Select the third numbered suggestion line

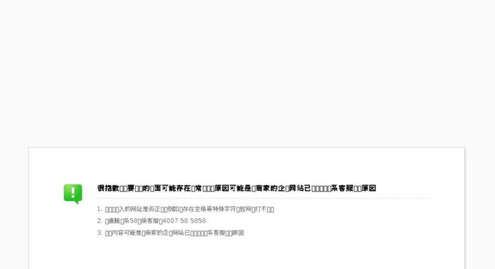tap(170, 233)
